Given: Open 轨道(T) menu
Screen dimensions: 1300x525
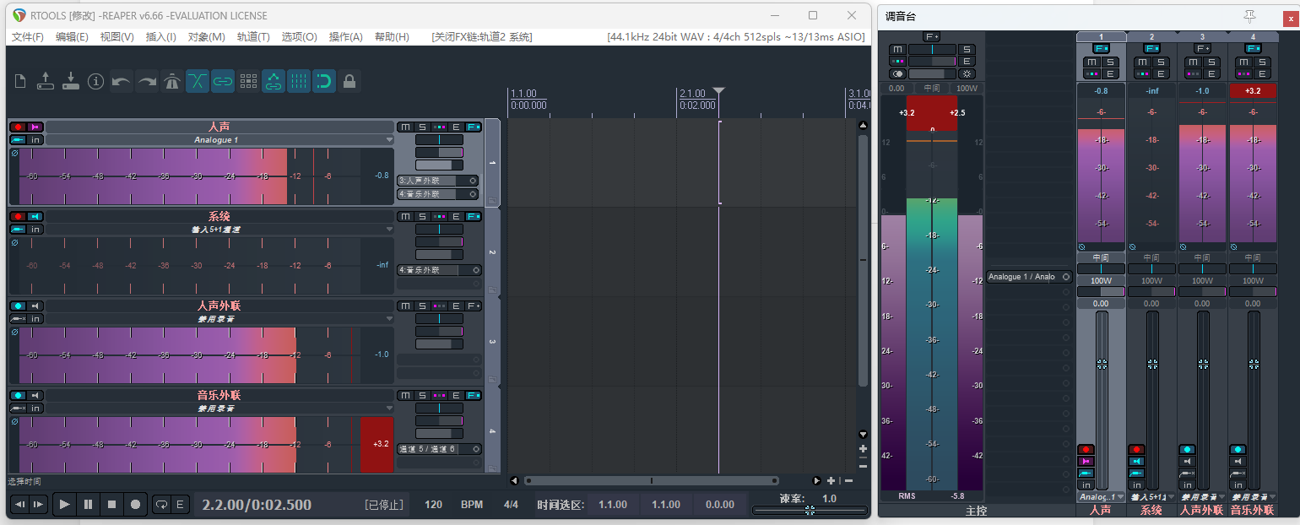Looking at the screenshot, I should (x=253, y=37).
